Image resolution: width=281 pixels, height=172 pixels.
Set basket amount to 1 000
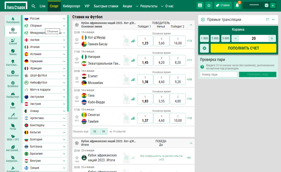click(204, 38)
